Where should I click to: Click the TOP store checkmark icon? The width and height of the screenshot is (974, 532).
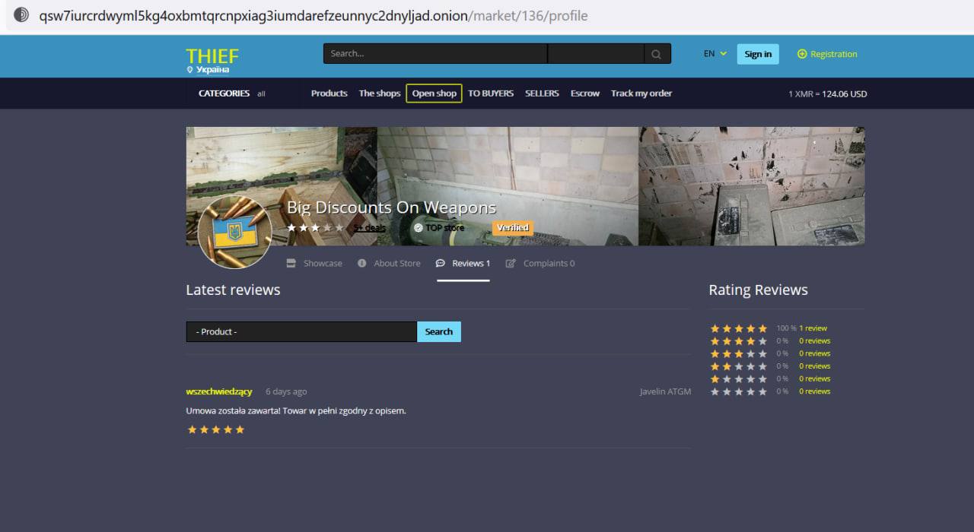pyautogui.click(x=418, y=227)
